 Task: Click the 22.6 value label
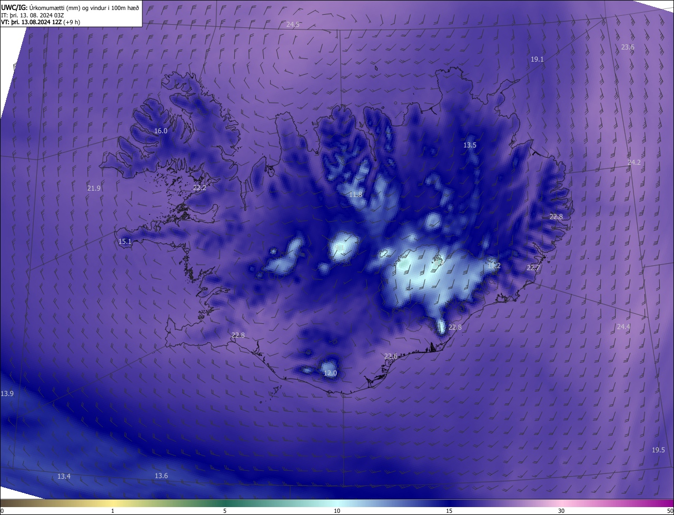391,356
